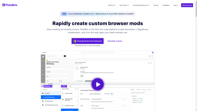Select the Lookup Google Sheet Row brick
Viewport: 197px width, 111px height.
pyautogui.click(x=70, y=99)
